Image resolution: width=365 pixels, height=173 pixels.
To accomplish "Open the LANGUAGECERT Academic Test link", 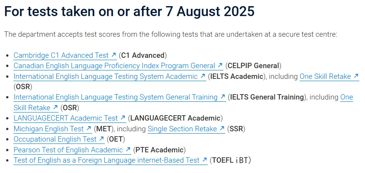I will pyautogui.click(x=65, y=118).
